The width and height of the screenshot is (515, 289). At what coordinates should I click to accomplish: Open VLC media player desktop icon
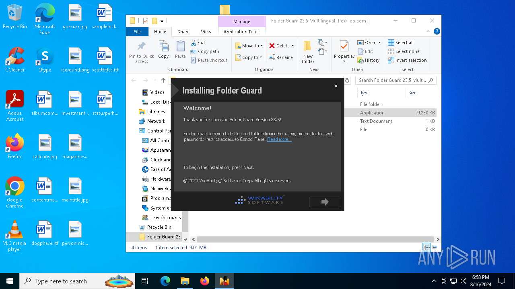(x=15, y=236)
